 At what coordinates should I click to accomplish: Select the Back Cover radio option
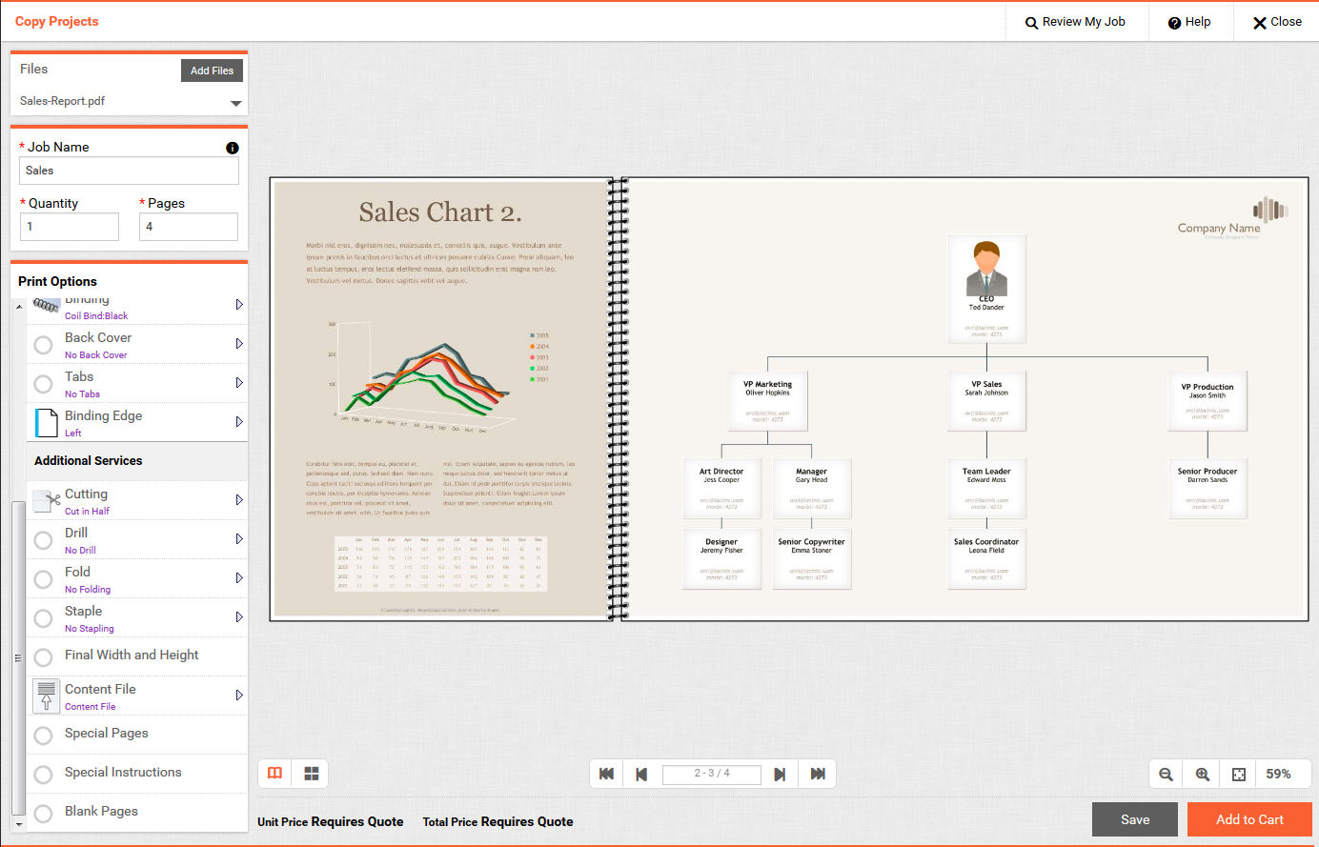[43, 345]
